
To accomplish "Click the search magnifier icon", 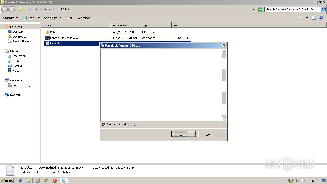I will (324, 9).
